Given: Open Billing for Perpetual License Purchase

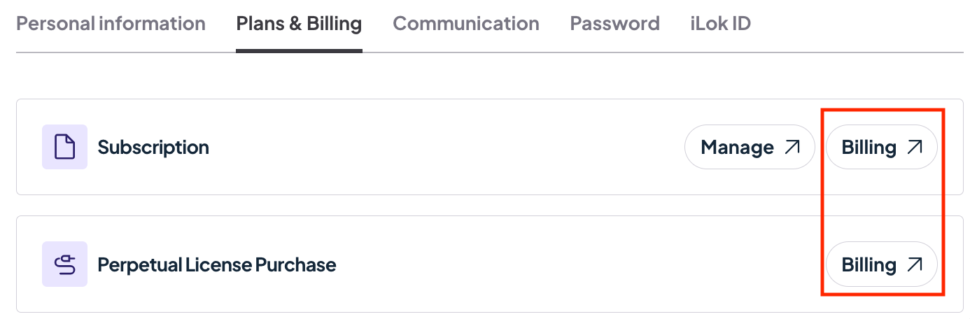Looking at the screenshot, I should pyautogui.click(x=881, y=264).
